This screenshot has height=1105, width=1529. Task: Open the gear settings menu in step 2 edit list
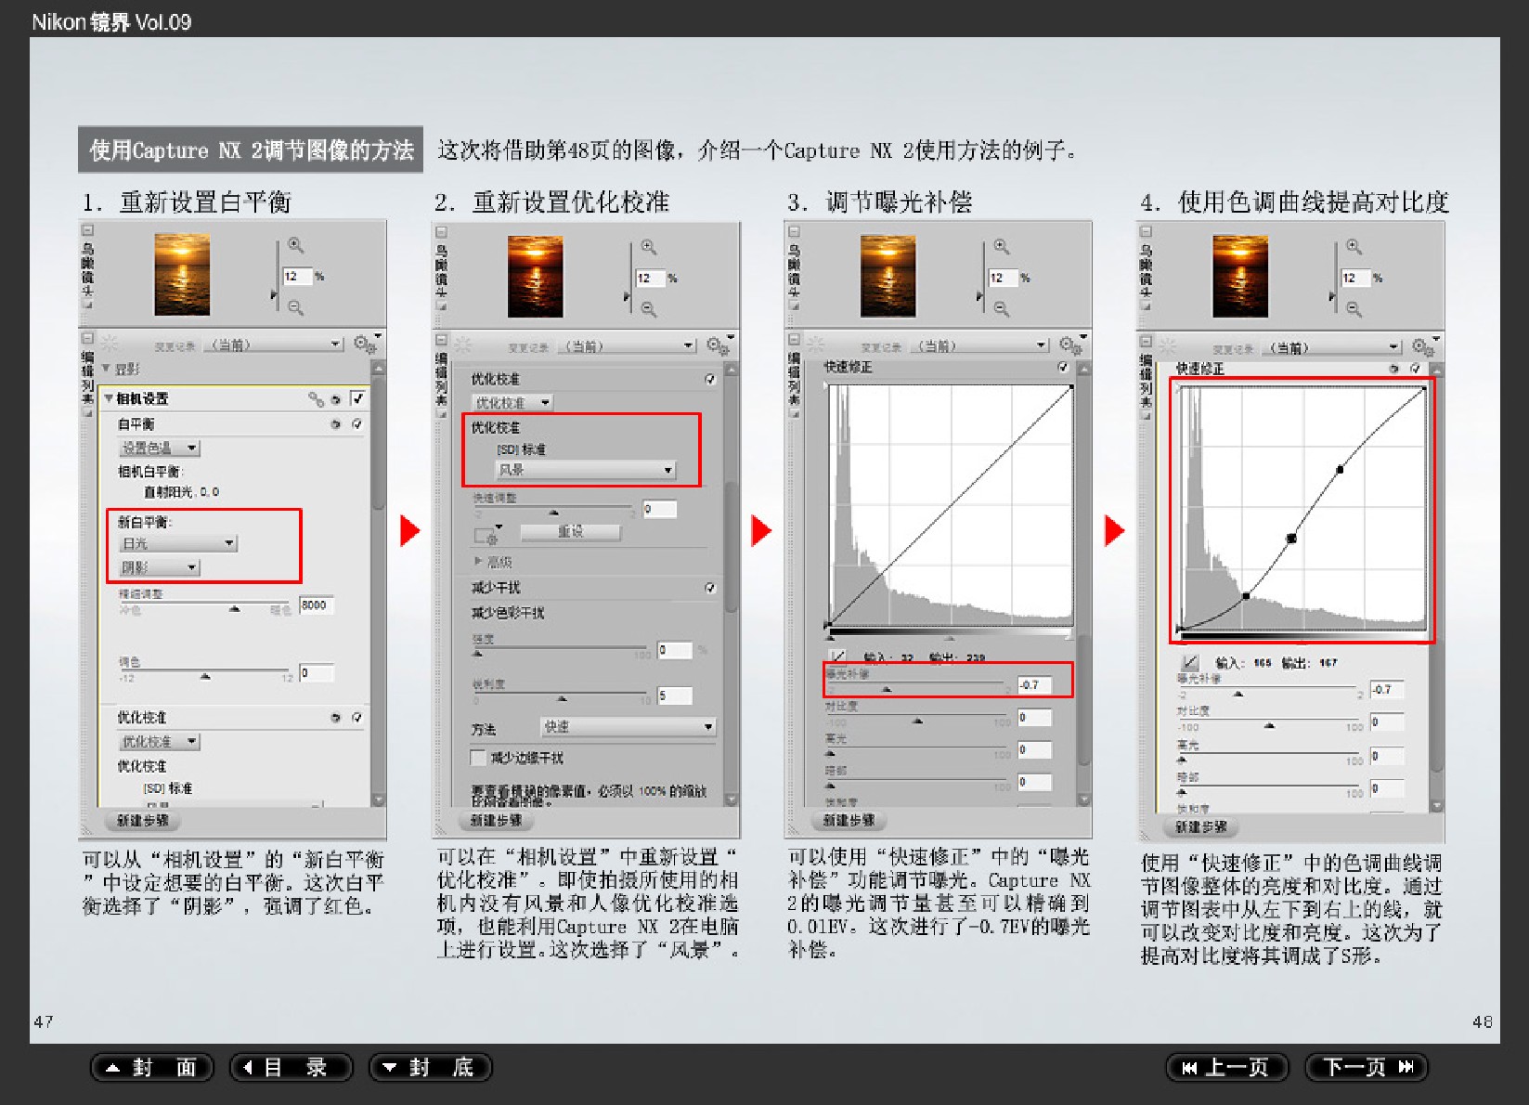pos(719,344)
